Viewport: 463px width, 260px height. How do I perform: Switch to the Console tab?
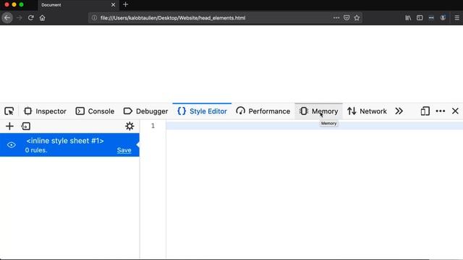coord(95,111)
